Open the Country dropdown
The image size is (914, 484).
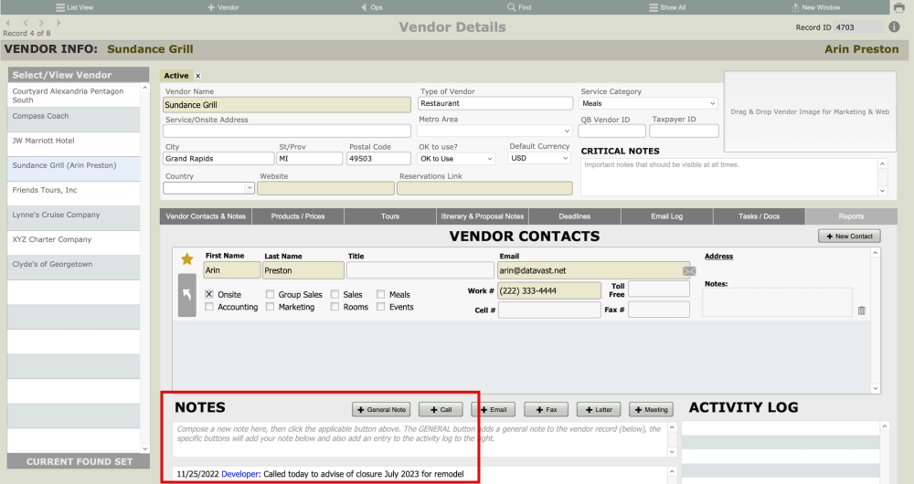pyautogui.click(x=208, y=187)
